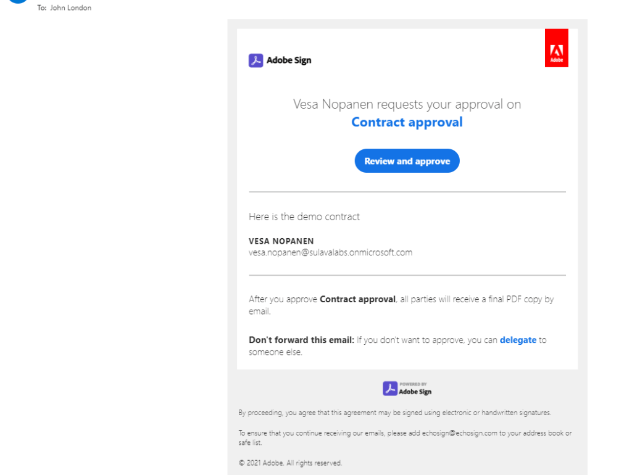Click the 'Here is the demo contract' message
This screenshot has width=632, height=475.
click(x=304, y=217)
